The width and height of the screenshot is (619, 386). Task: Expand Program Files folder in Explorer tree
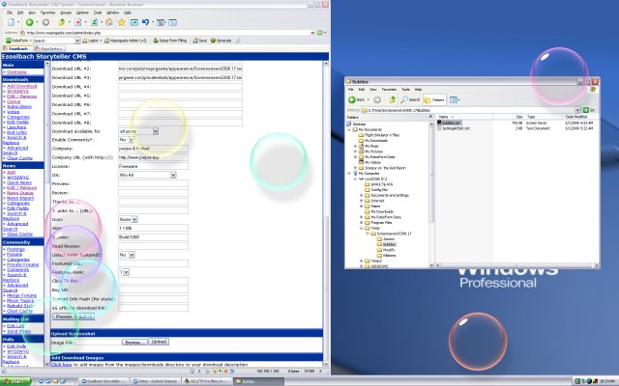361,223
